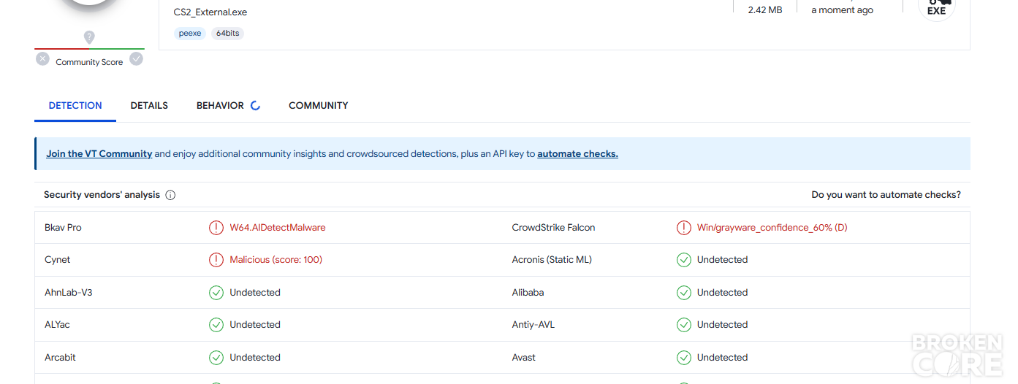
Task: Click the Acronis (Static ML) undetected check icon
Action: pos(684,260)
